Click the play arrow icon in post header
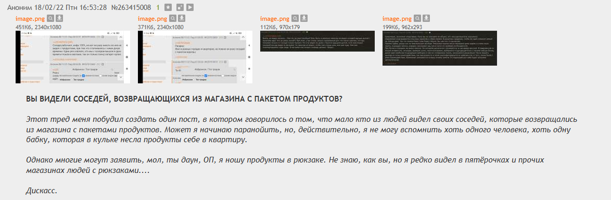The image size is (611, 200). [x=190, y=7]
